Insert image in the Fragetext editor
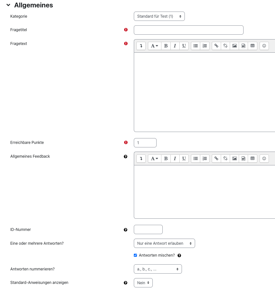This screenshot has width=275, height=290. [235, 46]
